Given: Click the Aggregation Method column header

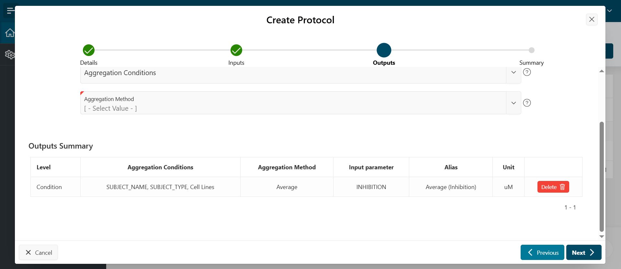Looking at the screenshot, I should (x=287, y=167).
